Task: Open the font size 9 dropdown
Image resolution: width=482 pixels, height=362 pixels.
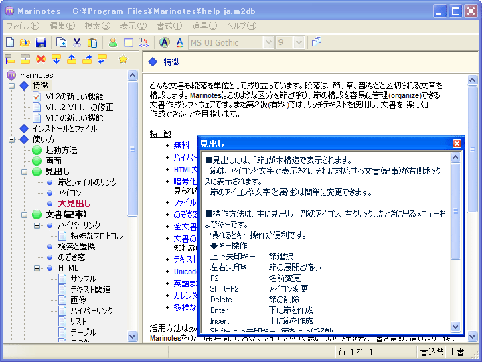Action: coord(299,42)
